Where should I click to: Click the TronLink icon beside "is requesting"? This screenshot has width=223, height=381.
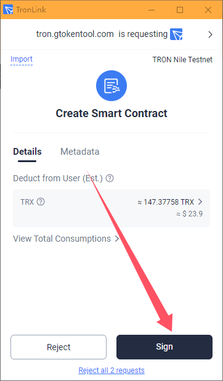coord(176,35)
